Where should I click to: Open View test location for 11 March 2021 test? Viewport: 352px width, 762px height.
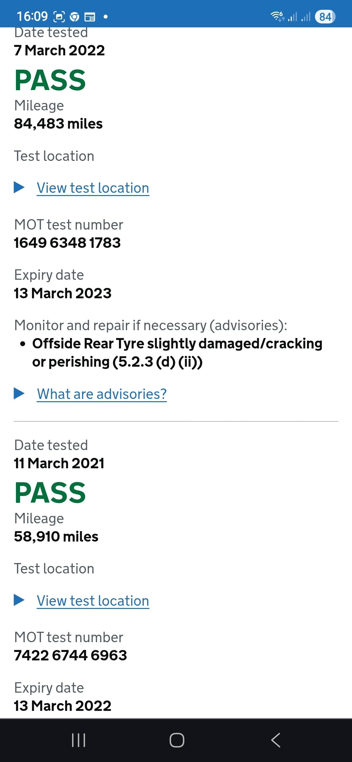pyautogui.click(x=93, y=601)
